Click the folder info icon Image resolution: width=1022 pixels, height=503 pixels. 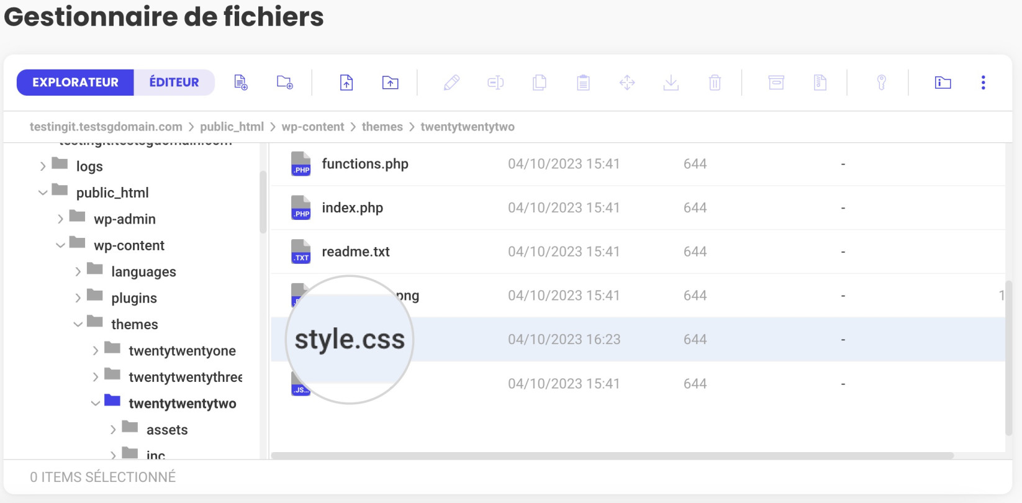tap(943, 82)
